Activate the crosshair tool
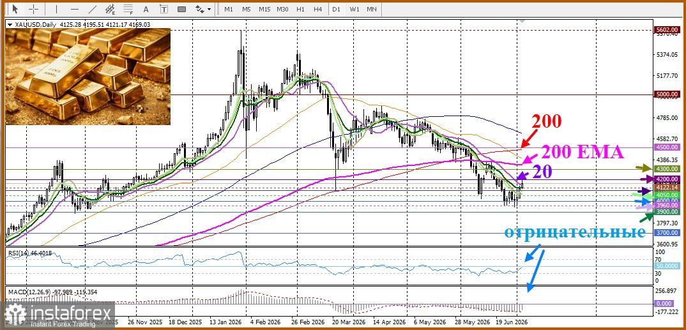686x330 pixels. click(x=34, y=9)
